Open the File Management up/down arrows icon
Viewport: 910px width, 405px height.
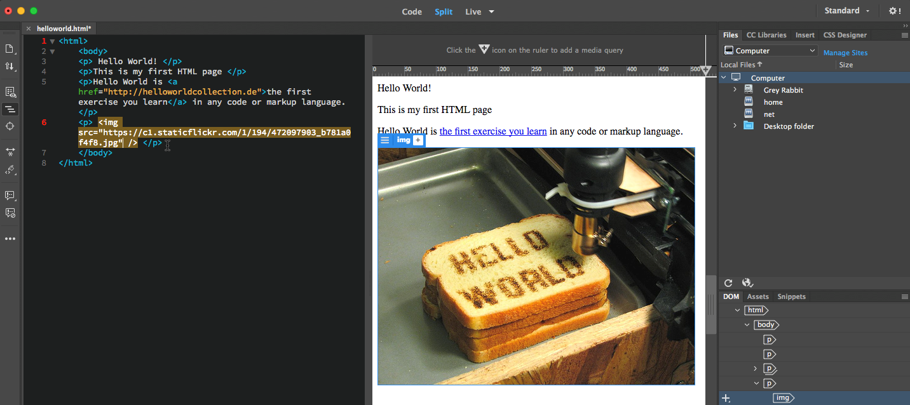click(x=10, y=66)
